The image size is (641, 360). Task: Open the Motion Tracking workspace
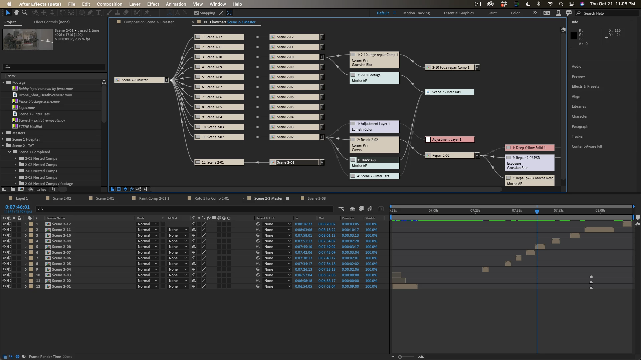tap(416, 13)
